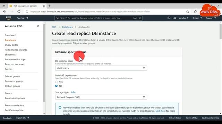The width and height of the screenshot is (222, 124).
Task: Open Recommendations in sidebar
Action: click(x=14, y=105)
